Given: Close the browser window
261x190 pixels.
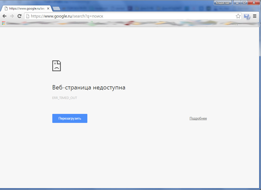Looking at the screenshot, I should click(254, 3).
